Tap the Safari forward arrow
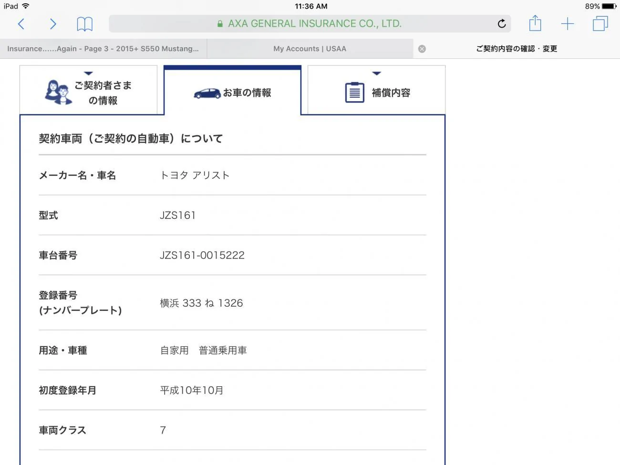620x465 pixels. click(53, 24)
